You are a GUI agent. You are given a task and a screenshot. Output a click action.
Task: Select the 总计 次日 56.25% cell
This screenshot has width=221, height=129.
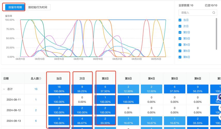click(82, 89)
